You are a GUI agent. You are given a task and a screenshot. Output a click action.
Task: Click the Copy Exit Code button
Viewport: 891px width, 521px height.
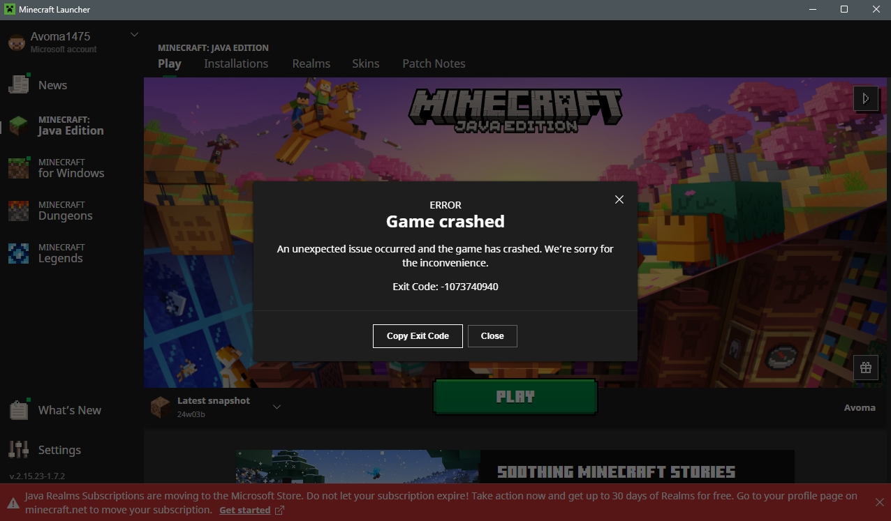418,335
